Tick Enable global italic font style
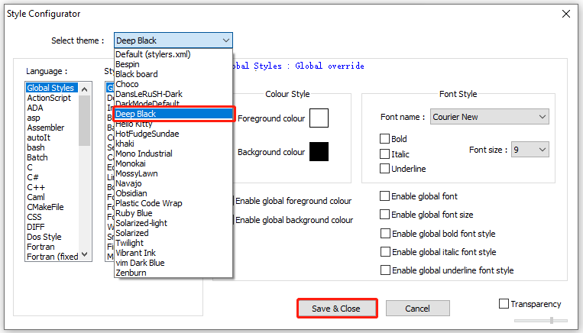Image resolution: width=583 pixels, height=333 pixels. pyautogui.click(x=385, y=251)
